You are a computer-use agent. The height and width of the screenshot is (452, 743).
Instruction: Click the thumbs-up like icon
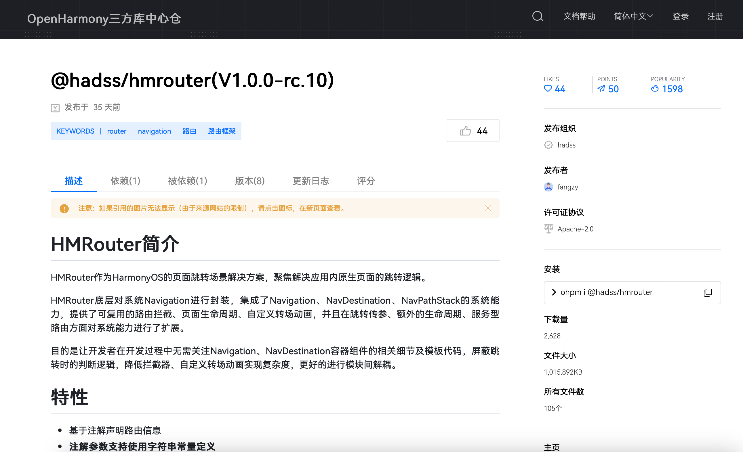click(x=465, y=131)
